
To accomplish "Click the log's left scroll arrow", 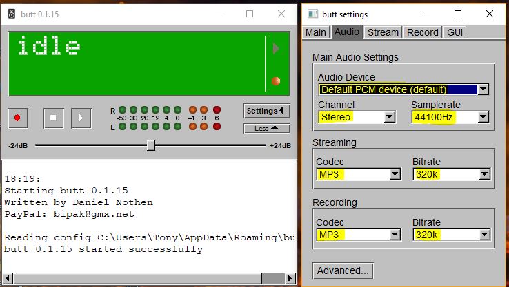I will pos(8,278).
